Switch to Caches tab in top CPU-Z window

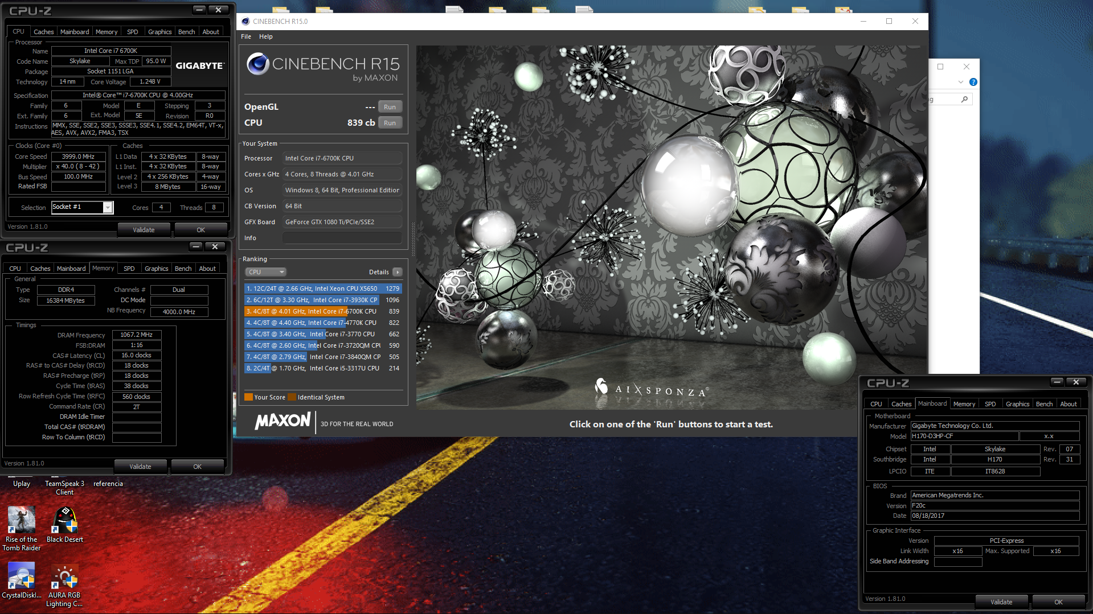click(43, 32)
